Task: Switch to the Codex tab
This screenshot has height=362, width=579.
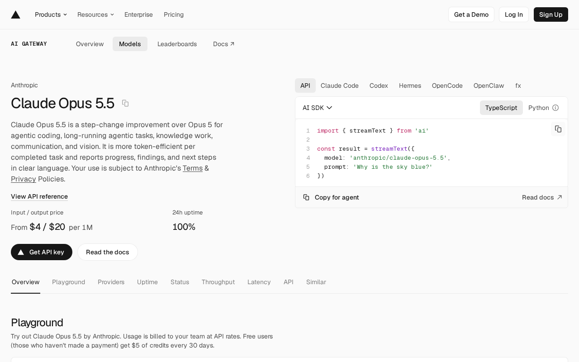Action: point(379,86)
